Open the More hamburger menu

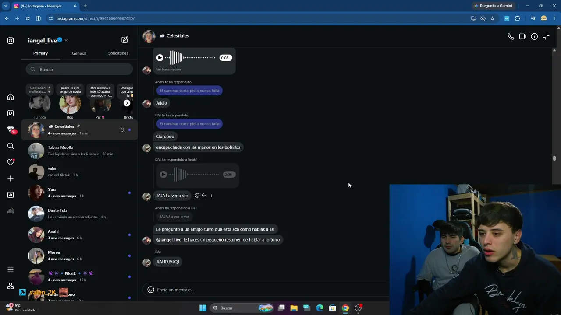[11, 269]
